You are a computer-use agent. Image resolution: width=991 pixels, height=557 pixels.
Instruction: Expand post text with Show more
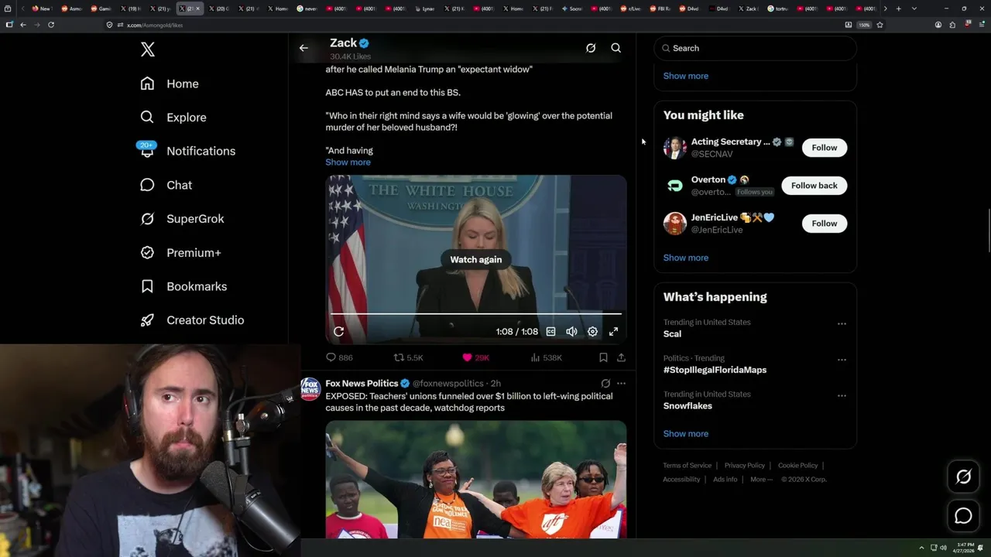[348, 162]
